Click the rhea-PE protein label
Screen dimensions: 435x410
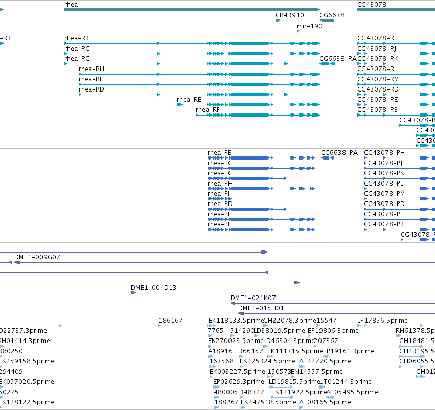point(220,214)
